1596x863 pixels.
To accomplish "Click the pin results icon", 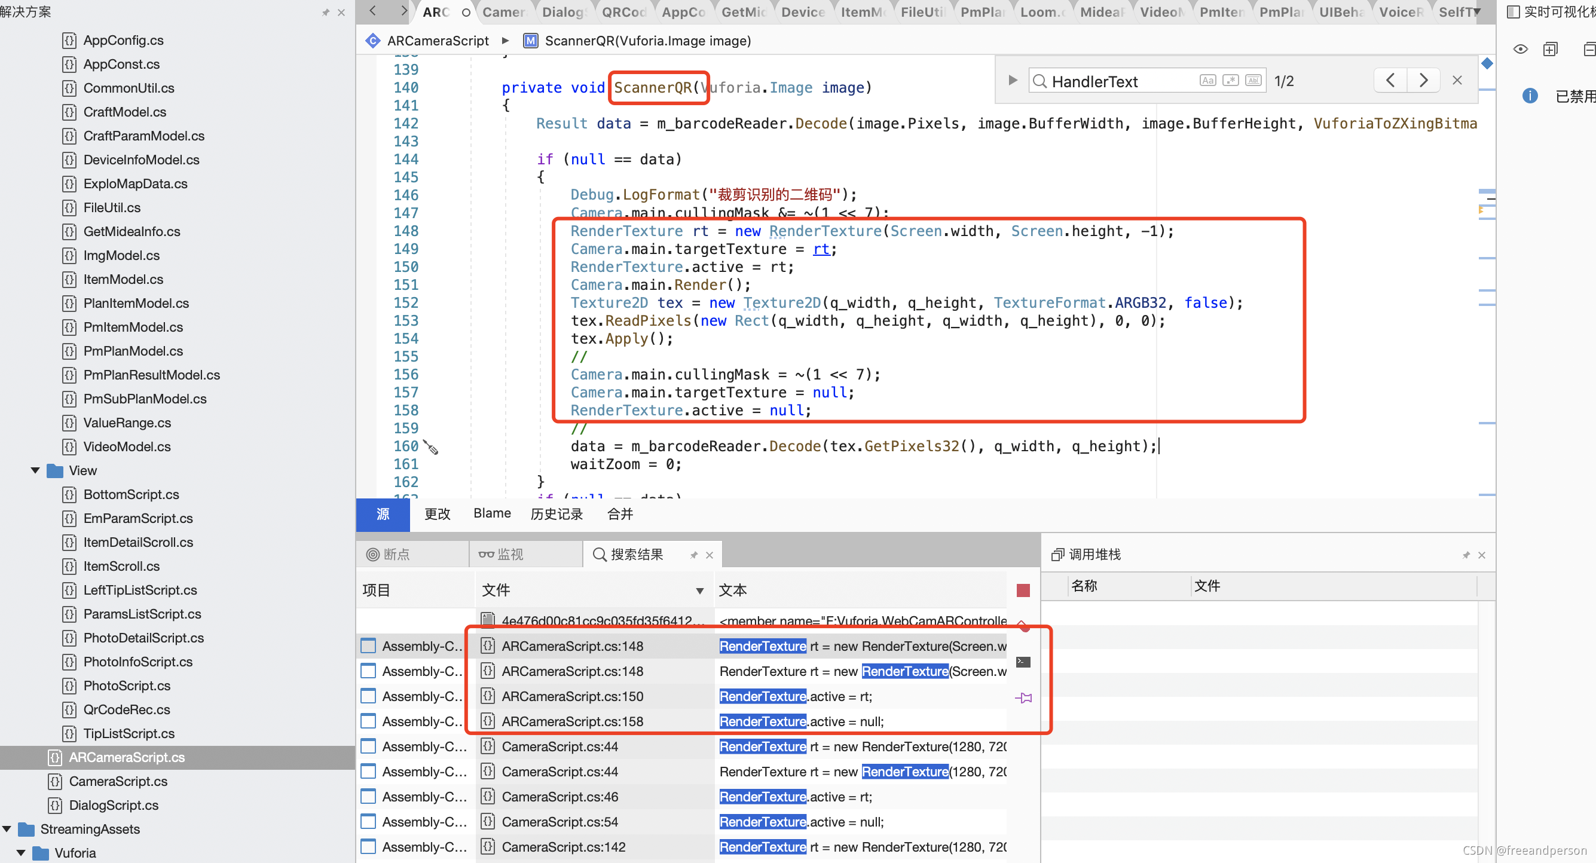I will click(x=1023, y=698).
